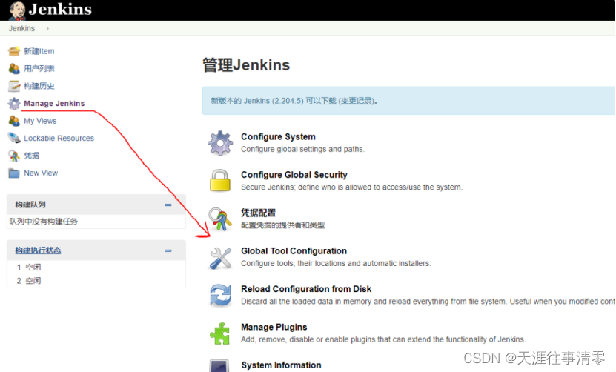Click the 管理Jenkins page heading

pos(246,65)
